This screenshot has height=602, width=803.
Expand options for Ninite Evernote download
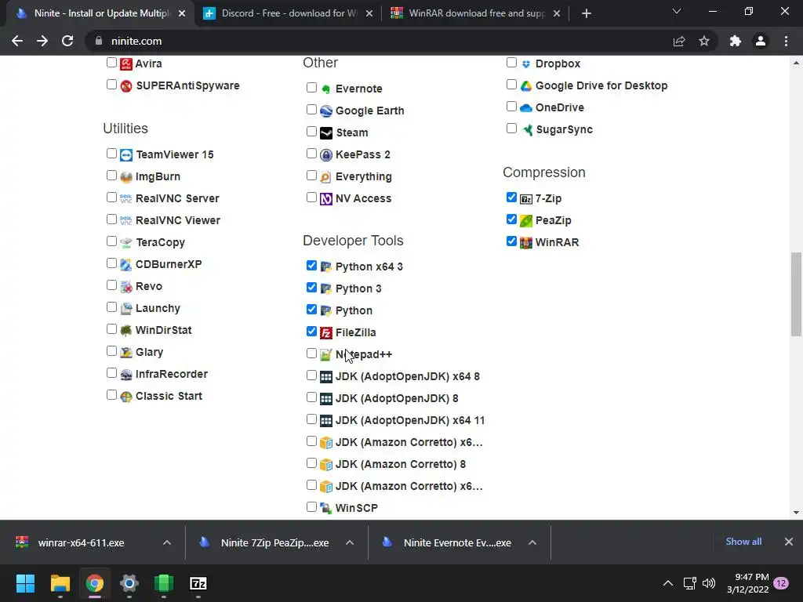click(532, 542)
